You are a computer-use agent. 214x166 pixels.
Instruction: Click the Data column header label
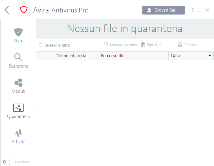(176, 56)
